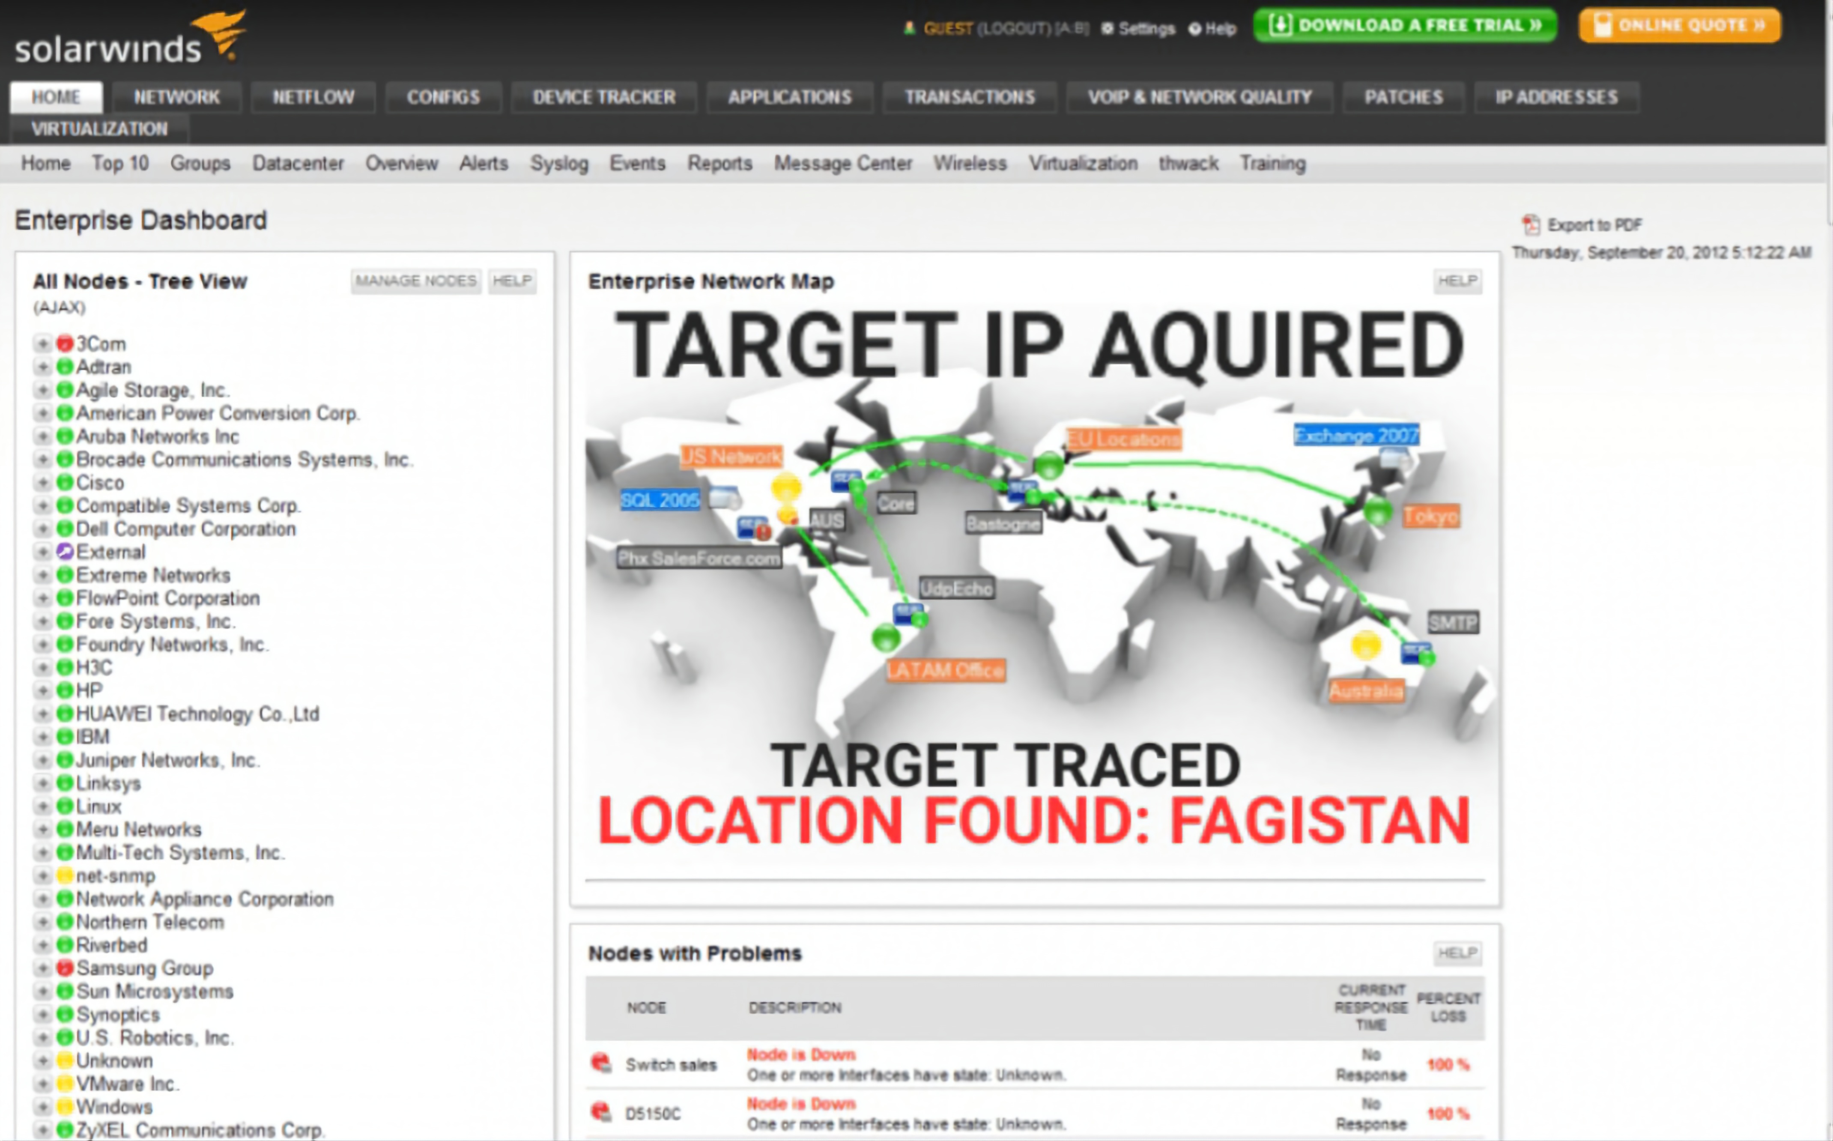This screenshot has height=1141, width=1833.
Task: Switch to the DEVICE TRACKER tab
Action: point(604,97)
